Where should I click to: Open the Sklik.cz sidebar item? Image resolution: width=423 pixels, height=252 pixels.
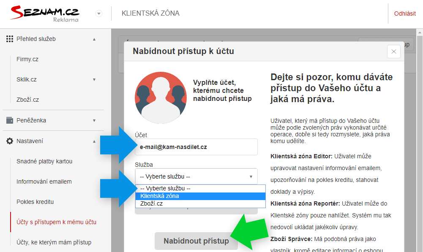[27, 79]
